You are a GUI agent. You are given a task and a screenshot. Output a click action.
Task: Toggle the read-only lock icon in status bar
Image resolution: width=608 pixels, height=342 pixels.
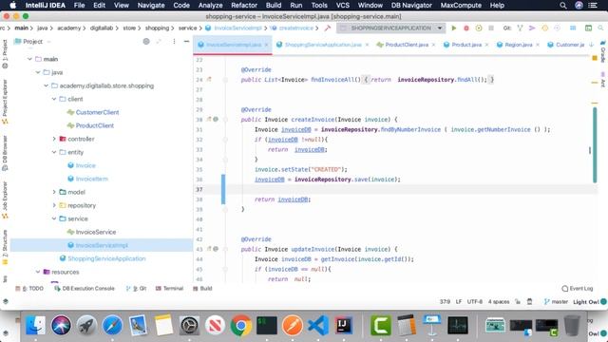click(518, 302)
